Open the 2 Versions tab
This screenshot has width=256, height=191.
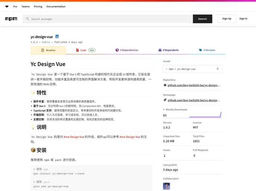pyautogui.click(x=207, y=50)
